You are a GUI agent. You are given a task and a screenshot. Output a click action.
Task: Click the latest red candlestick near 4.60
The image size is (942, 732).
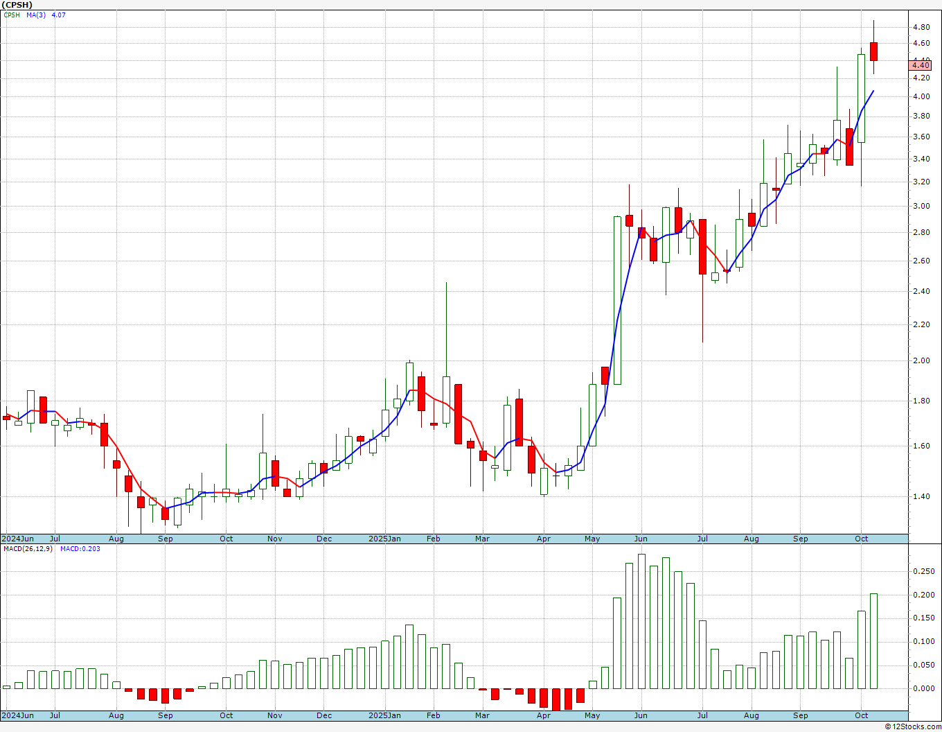tap(874, 51)
